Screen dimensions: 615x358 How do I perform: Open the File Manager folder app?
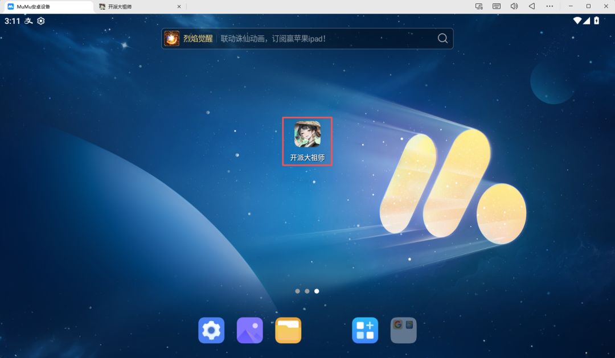[x=288, y=330]
